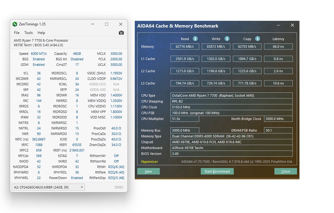The height and width of the screenshot is (213, 334).
Task: Click the Motherboard ASRock X670E Taichi field
Action: [x=232, y=148]
